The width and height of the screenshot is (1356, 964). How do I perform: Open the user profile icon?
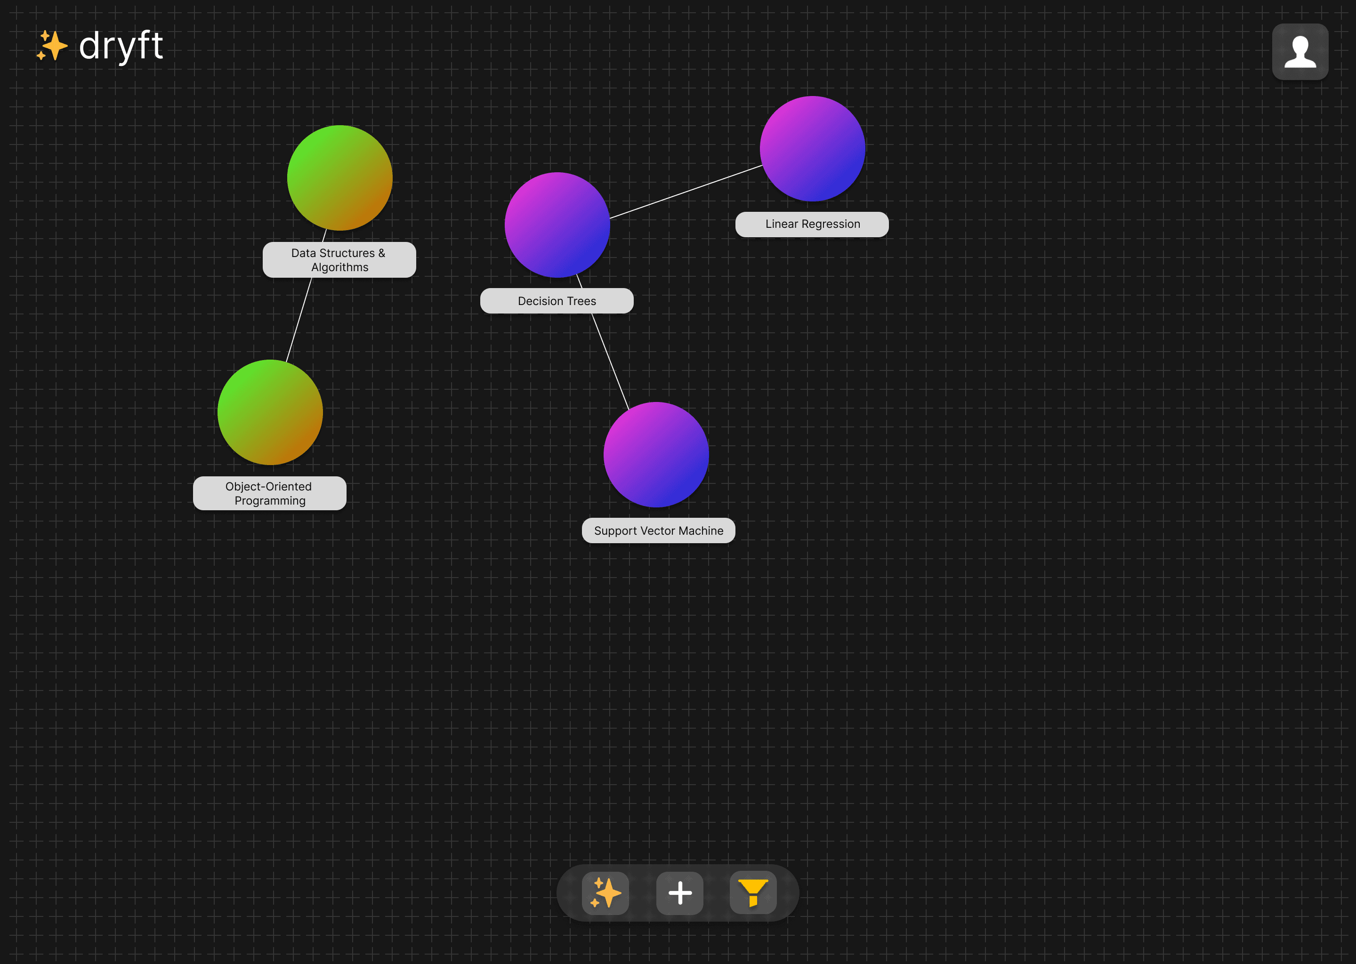[x=1299, y=52]
